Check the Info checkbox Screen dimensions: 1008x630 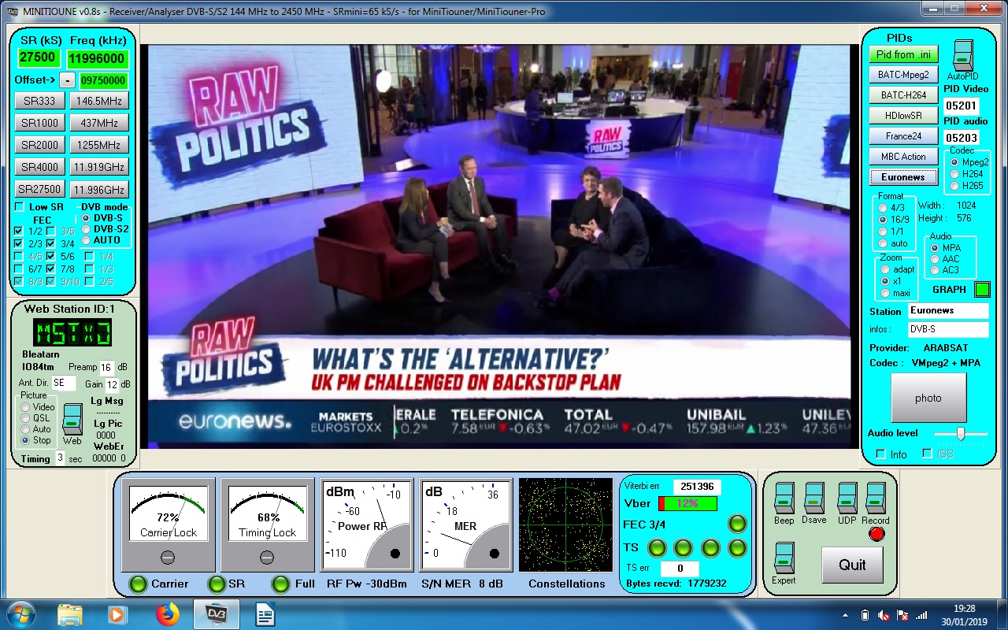click(880, 454)
